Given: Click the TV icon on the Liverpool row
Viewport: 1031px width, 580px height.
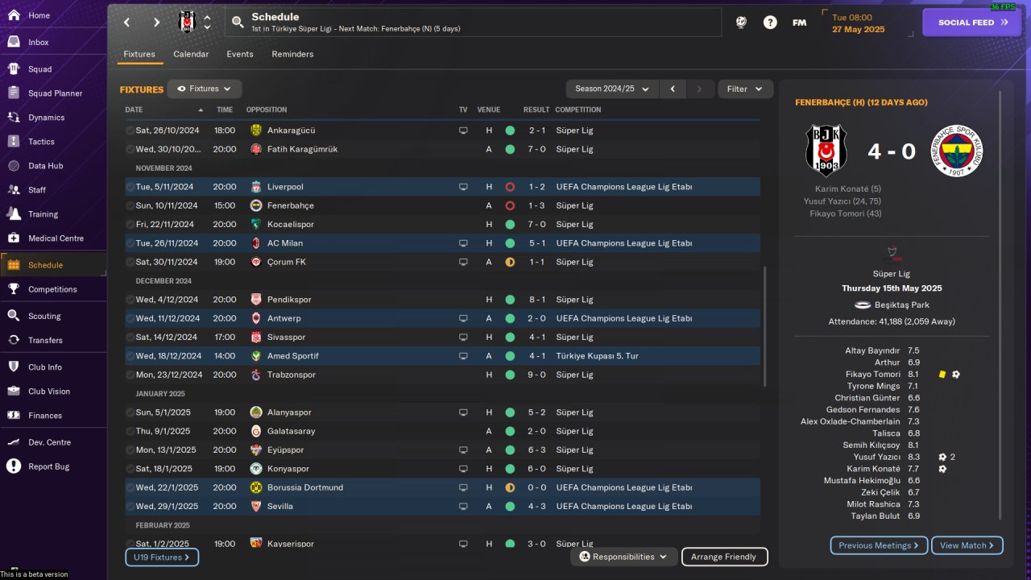Looking at the screenshot, I should pyautogui.click(x=463, y=187).
